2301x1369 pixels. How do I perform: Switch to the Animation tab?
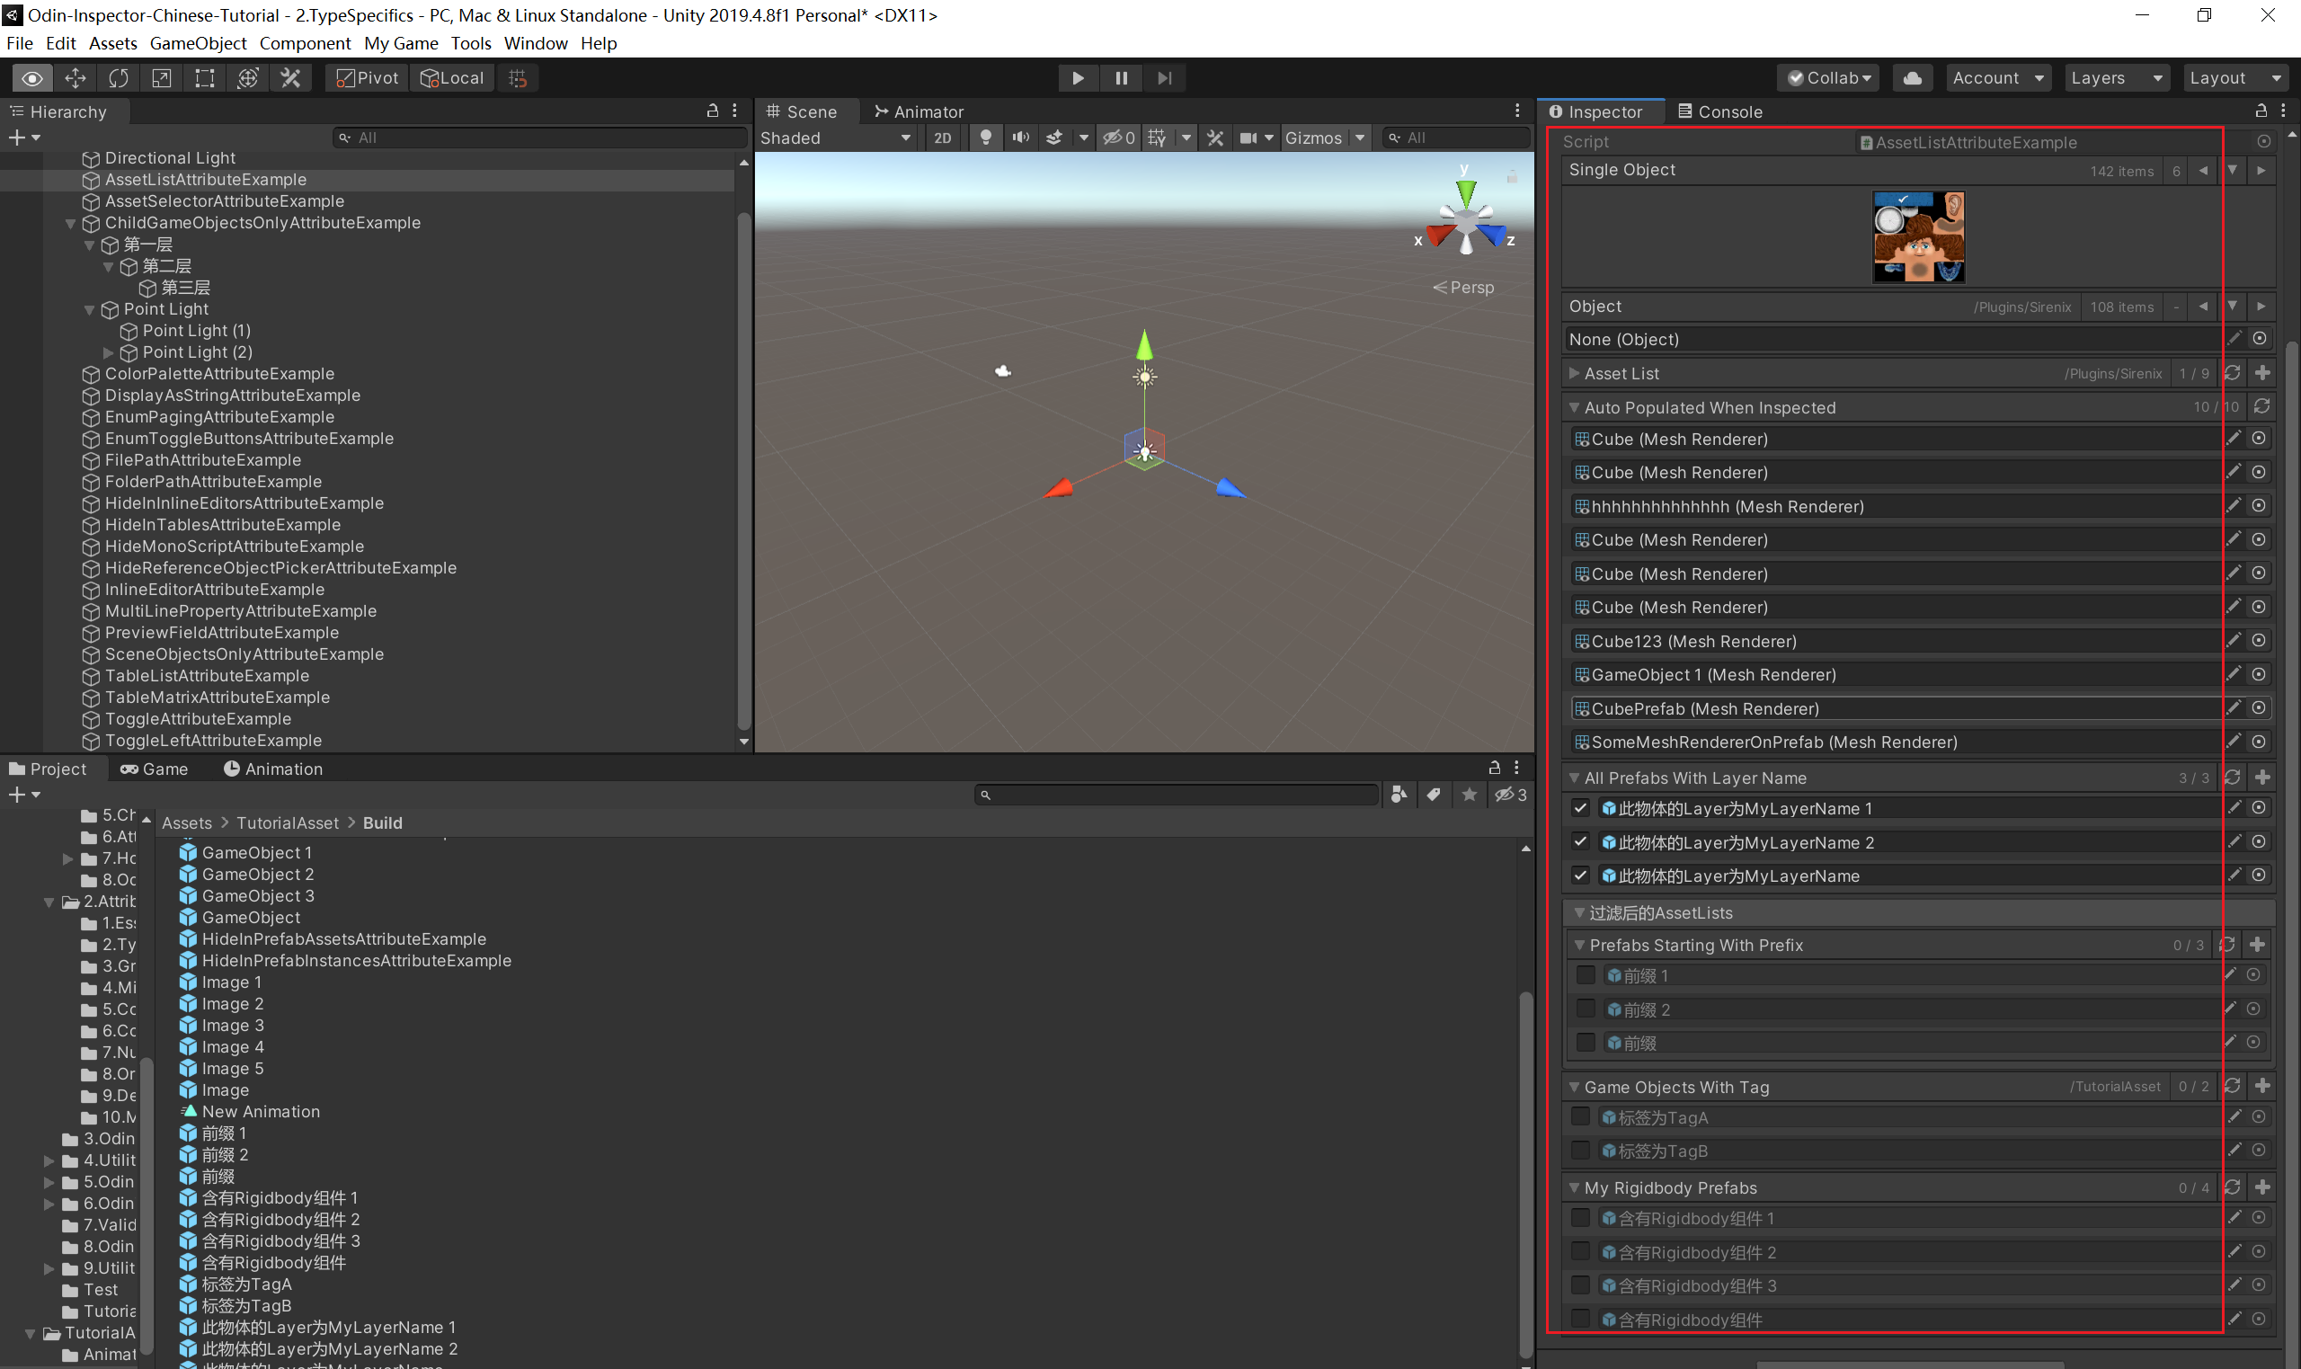coord(273,769)
